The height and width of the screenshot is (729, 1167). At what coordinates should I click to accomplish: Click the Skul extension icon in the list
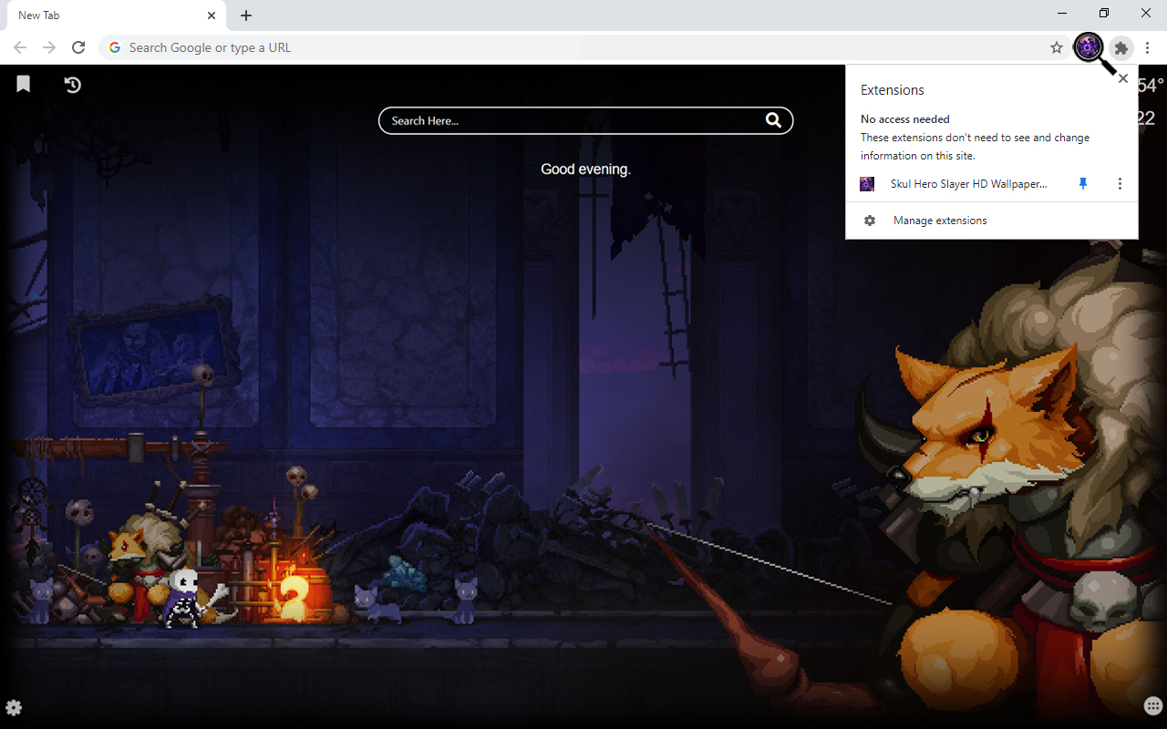[867, 184]
